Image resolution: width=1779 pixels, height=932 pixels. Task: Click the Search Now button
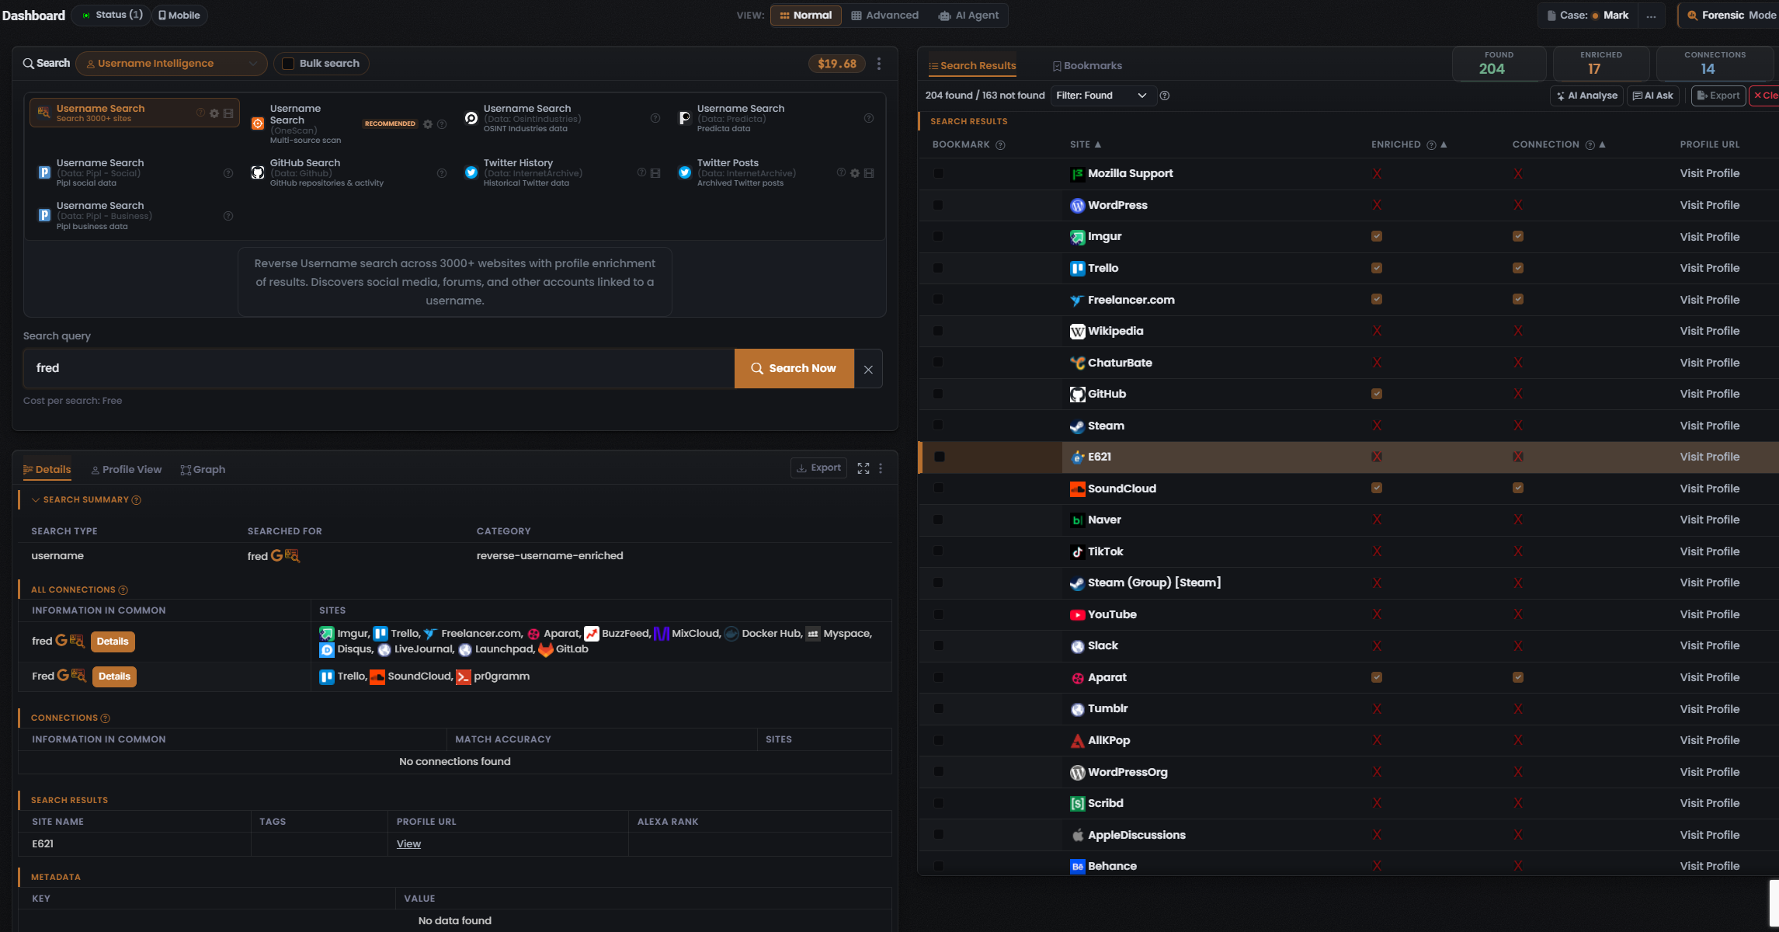[x=794, y=369]
